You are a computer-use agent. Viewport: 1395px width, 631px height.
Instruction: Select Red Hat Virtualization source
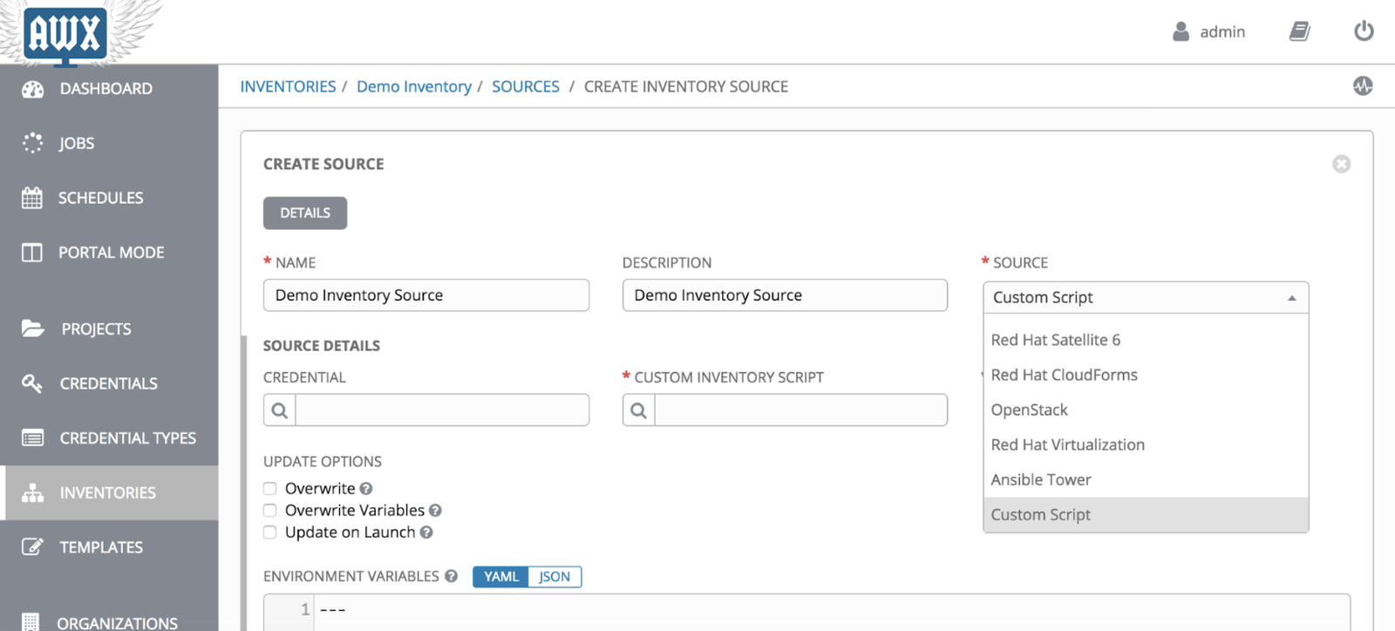(1146, 444)
